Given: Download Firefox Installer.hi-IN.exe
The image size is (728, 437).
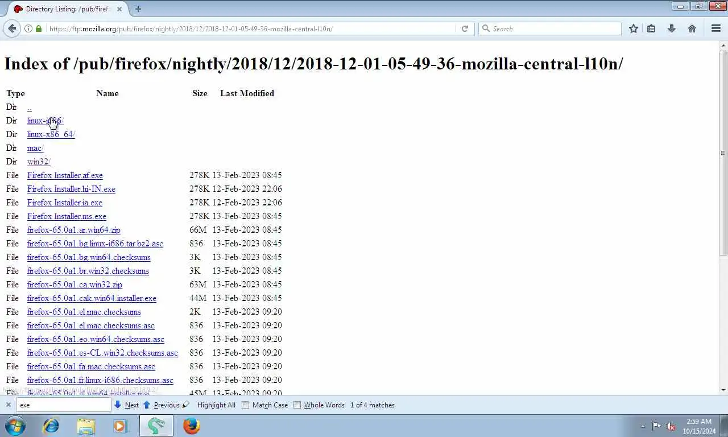Looking at the screenshot, I should [x=71, y=189].
